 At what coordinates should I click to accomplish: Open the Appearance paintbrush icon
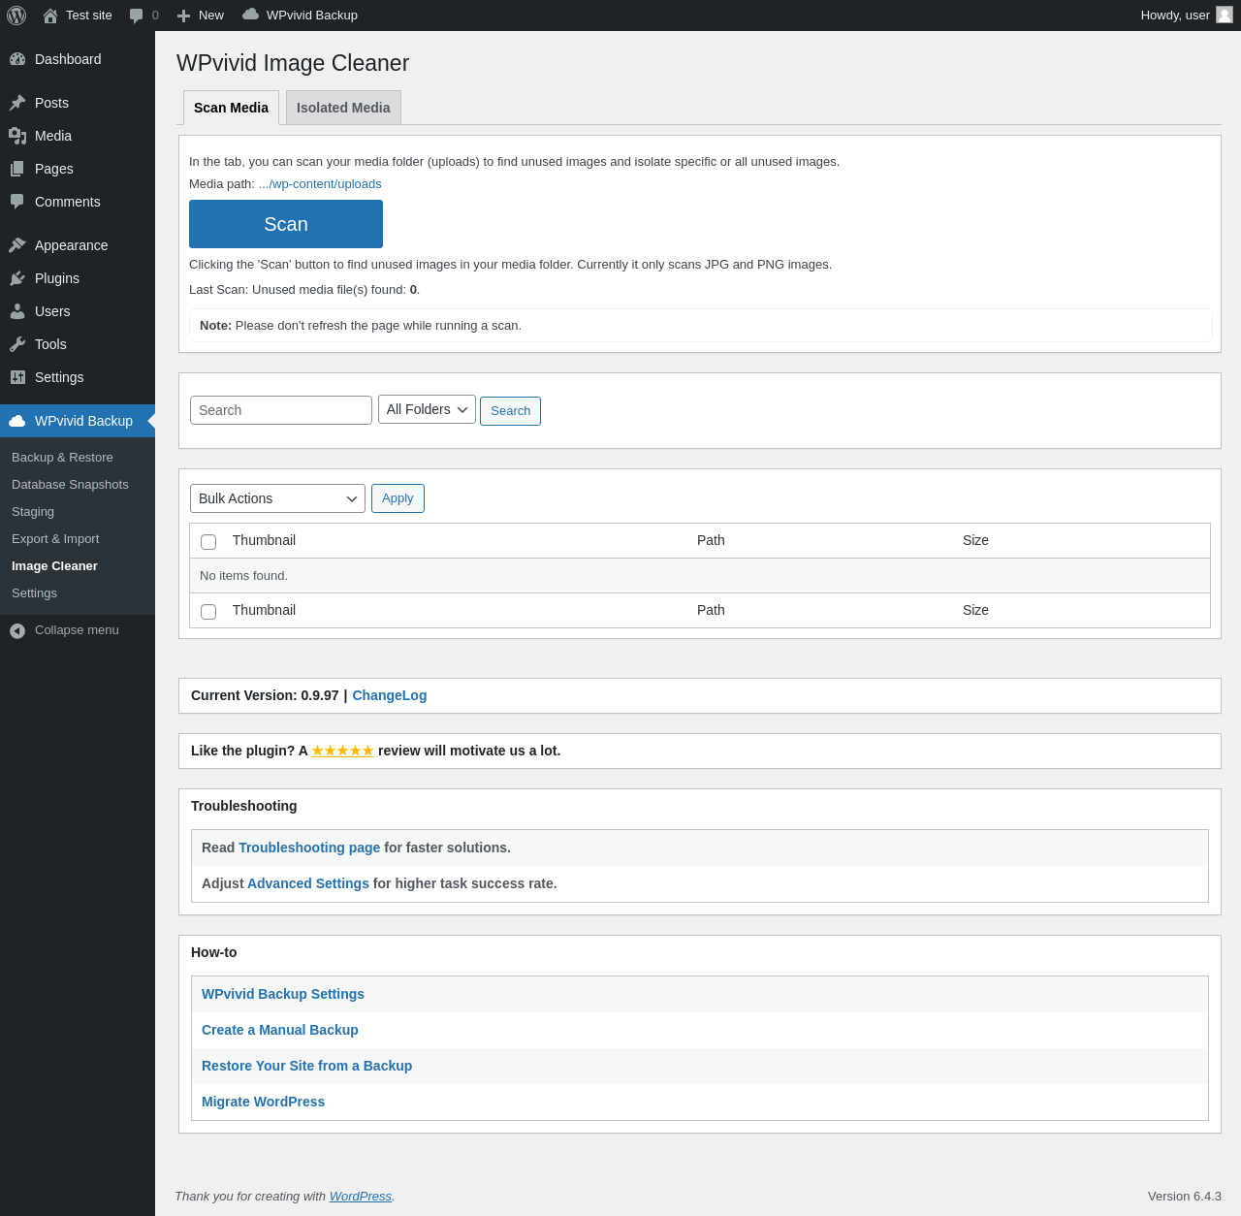click(17, 245)
